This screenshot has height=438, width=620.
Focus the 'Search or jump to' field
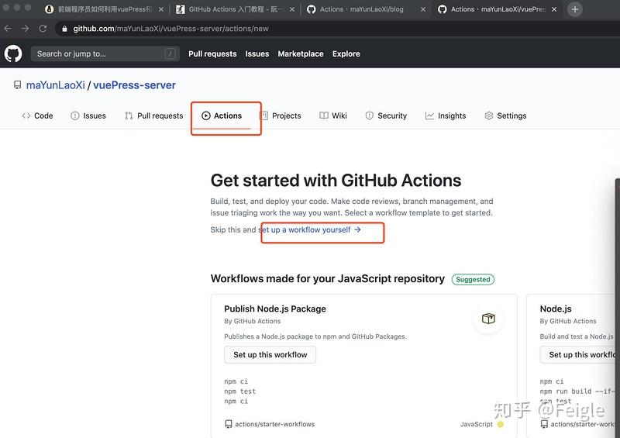[97, 53]
